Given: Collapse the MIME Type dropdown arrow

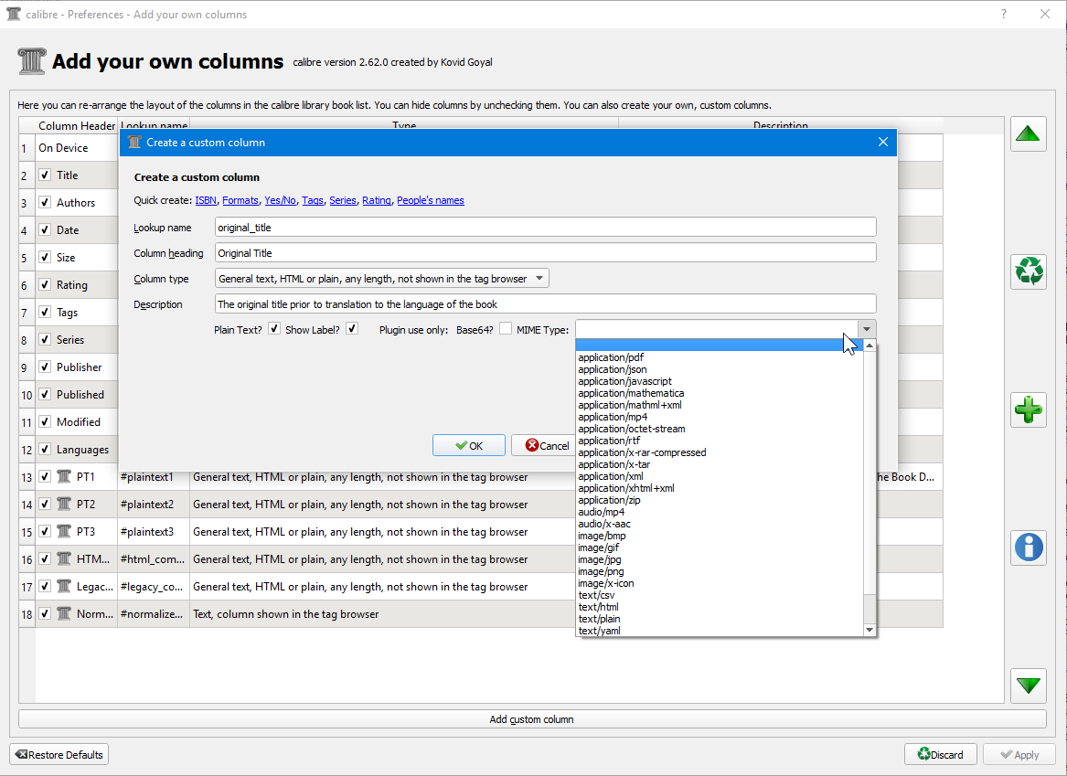Looking at the screenshot, I should click(x=867, y=329).
